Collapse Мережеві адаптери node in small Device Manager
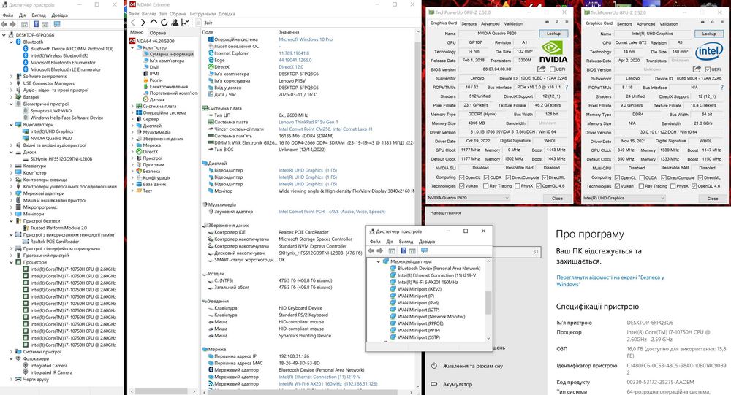731x395 pixels. pos(379,262)
